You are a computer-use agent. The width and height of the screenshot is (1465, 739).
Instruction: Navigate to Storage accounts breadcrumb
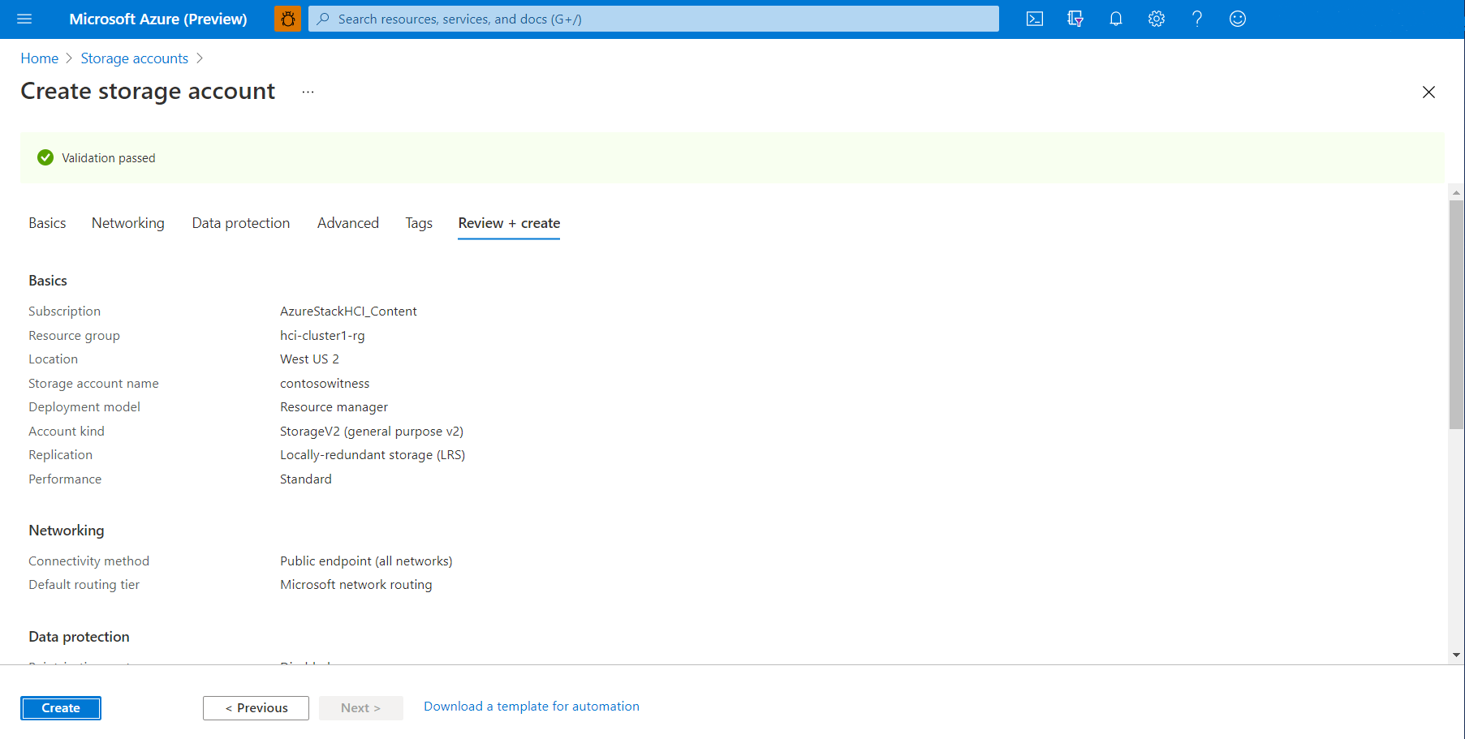click(x=134, y=58)
